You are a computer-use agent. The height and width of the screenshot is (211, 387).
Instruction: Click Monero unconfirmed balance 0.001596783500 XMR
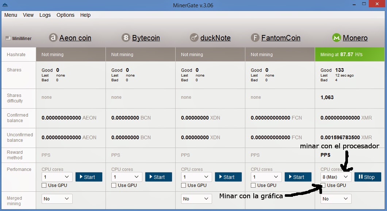pyautogui.click(x=346, y=137)
